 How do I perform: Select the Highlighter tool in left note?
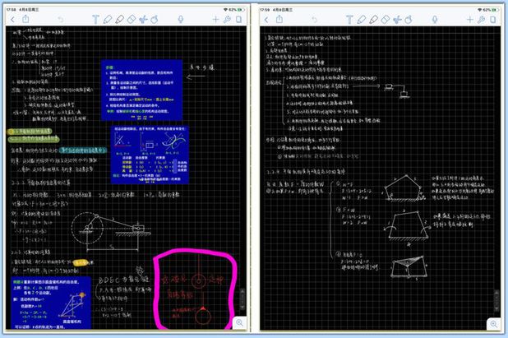tap(120, 18)
